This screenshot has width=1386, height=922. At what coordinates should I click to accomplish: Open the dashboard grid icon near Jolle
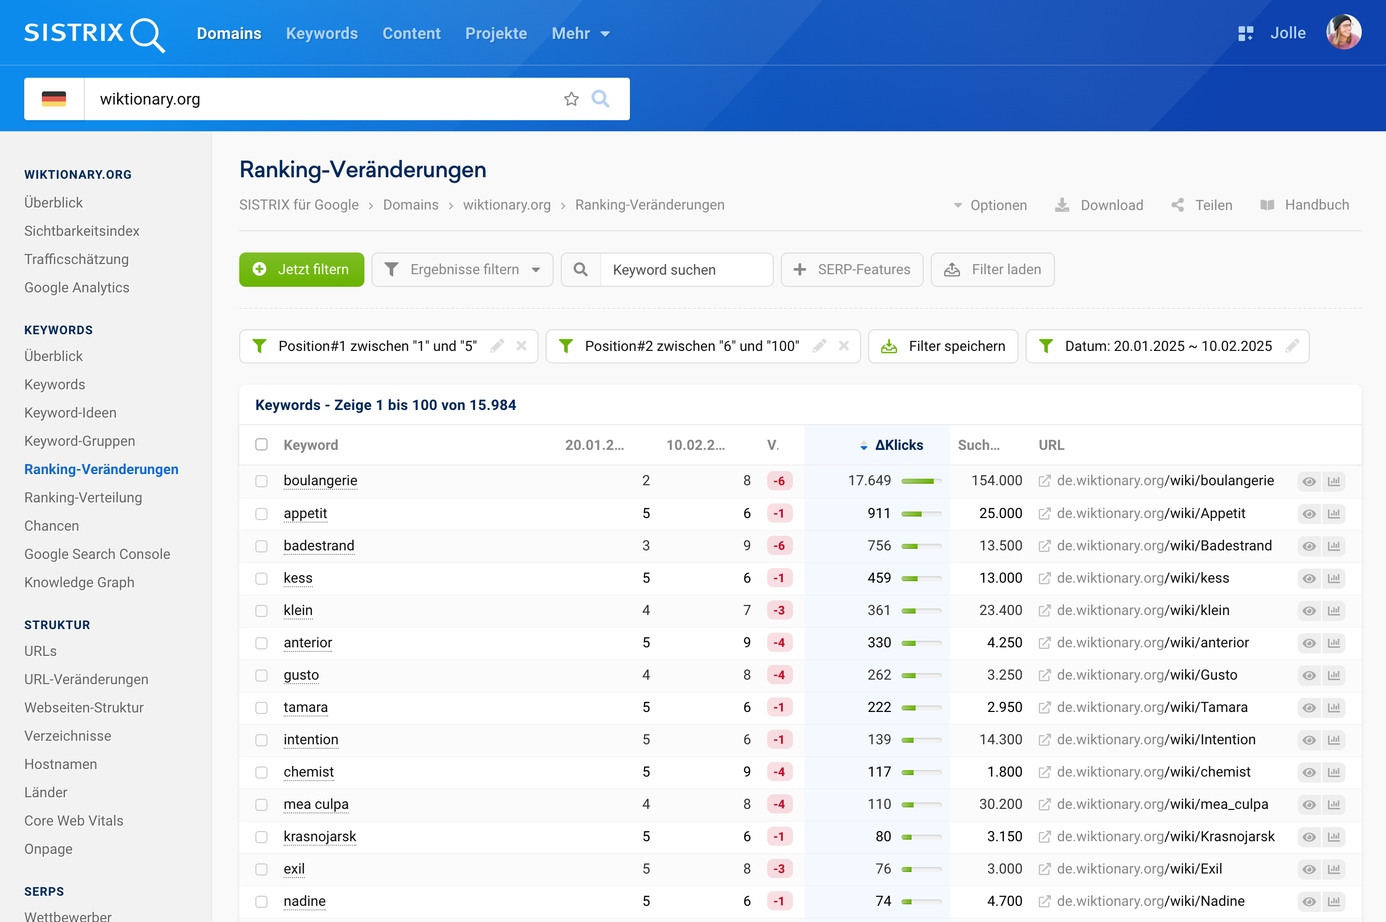tap(1245, 33)
